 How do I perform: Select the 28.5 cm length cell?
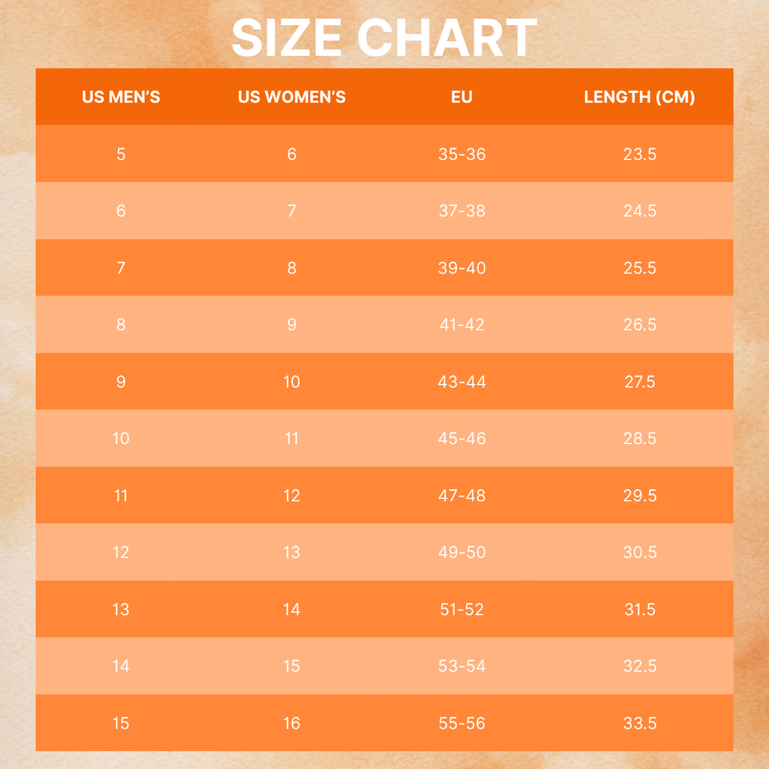pos(640,439)
